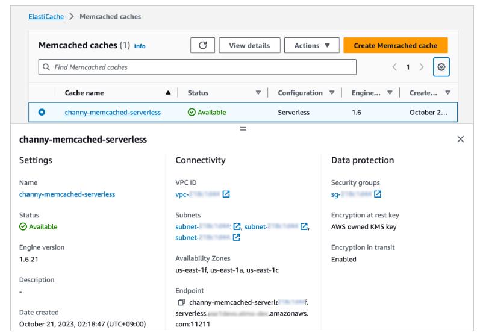Close the channy-memcached-serverless details panel
The height and width of the screenshot is (336, 480).
tap(461, 139)
